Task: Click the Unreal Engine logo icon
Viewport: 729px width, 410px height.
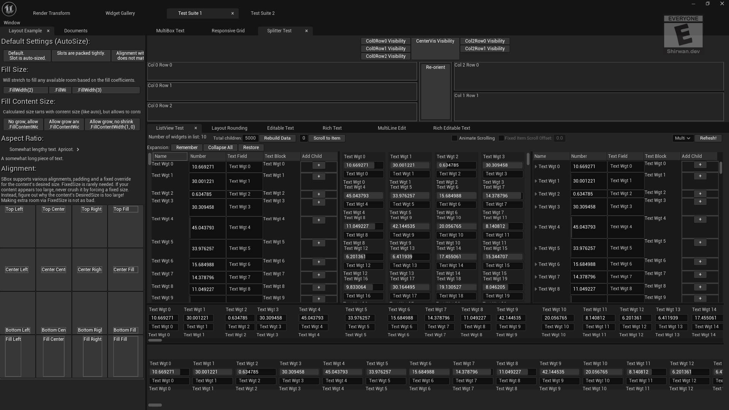Action: [9, 9]
